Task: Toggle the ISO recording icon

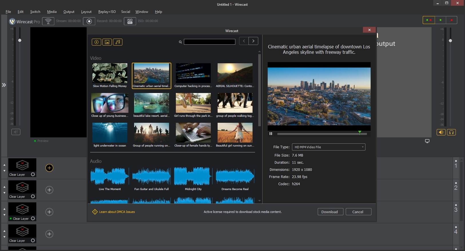Action: [130, 21]
